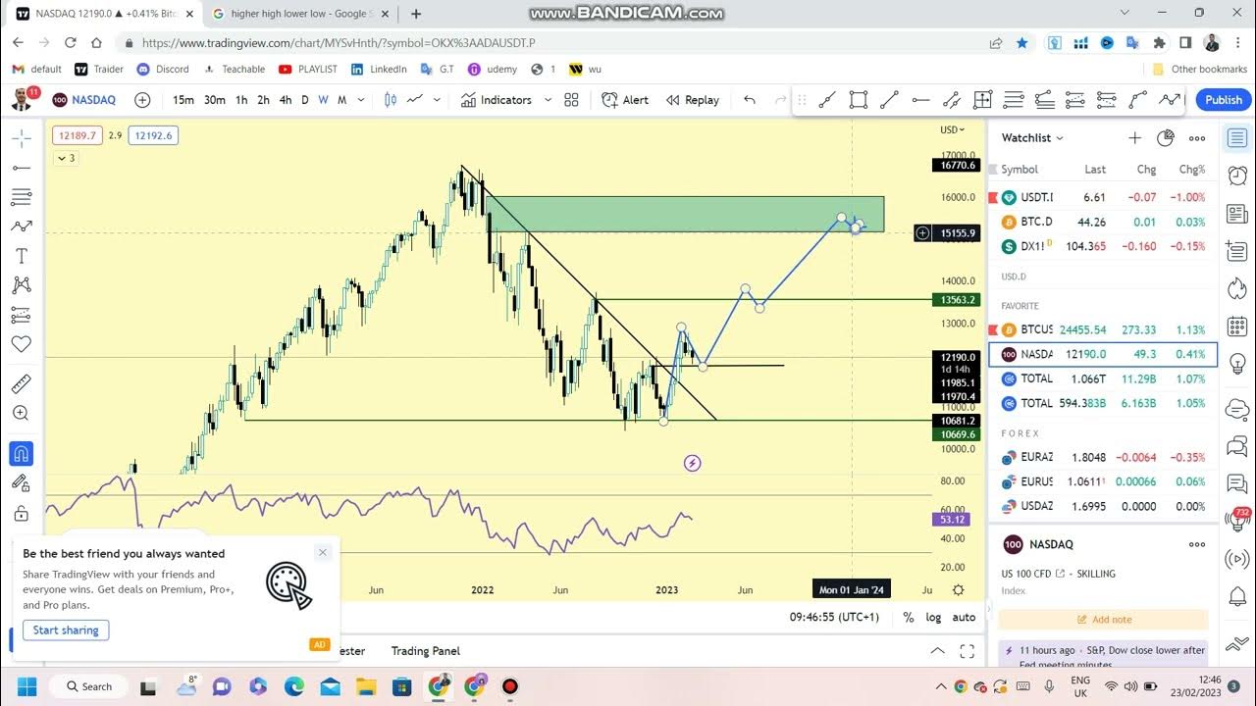Open the forecasting and measurement tools

coord(21,315)
